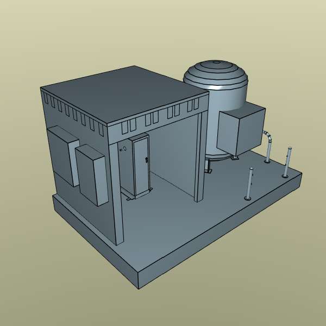The width and height of the screenshot is (326, 326).
Task: Click the tall cabinet door inside the shelter
Action: coord(141,166)
